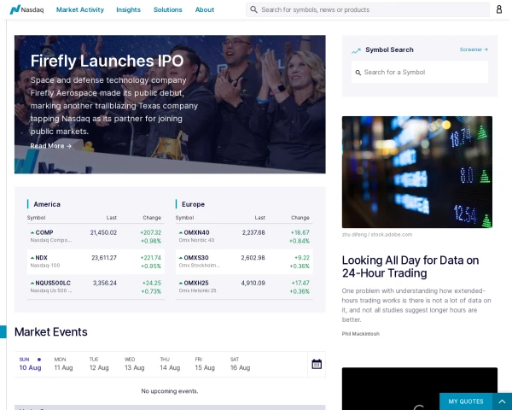
Task: Click the Market Events heading
Action: (51, 332)
